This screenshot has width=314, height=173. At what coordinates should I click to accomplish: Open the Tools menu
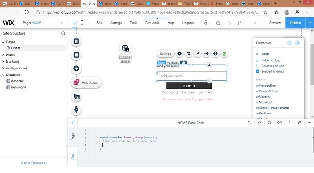click(x=133, y=23)
